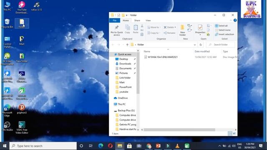Open Backup Plus (G:) drive
This screenshot has height=150, width=267.
click(126, 110)
